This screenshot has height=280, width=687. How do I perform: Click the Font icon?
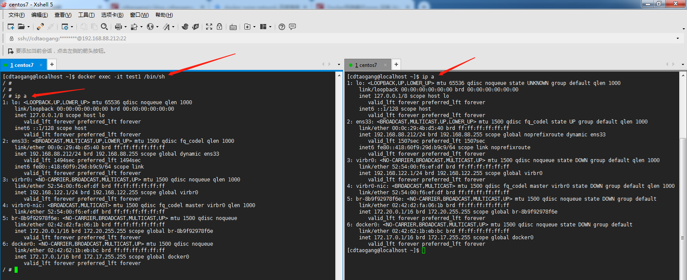click(x=167, y=27)
